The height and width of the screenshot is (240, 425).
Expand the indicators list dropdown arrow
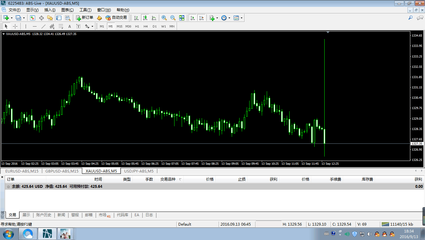click(x=217, y=18)
